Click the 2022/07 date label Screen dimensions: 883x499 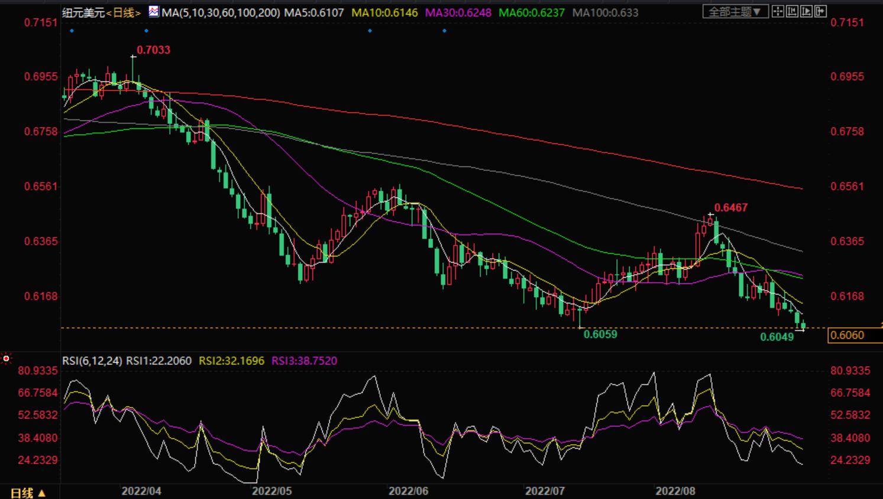point(545,491)
